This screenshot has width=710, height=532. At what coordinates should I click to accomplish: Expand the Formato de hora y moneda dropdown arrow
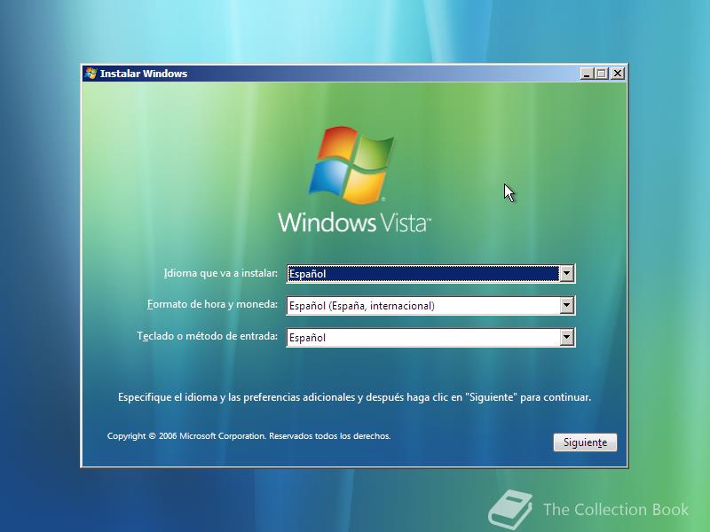[x=566, y=305]
